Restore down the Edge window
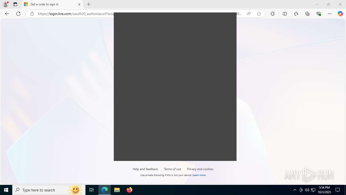This screenshot has height=195, width=346. [328, 4]
